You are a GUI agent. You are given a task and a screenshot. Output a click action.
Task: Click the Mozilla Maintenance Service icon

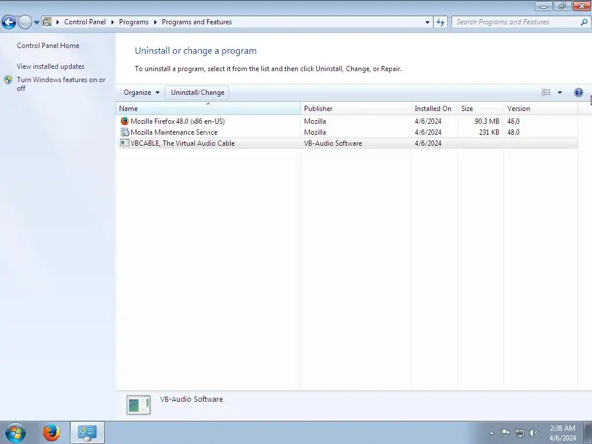pos(125,132)
